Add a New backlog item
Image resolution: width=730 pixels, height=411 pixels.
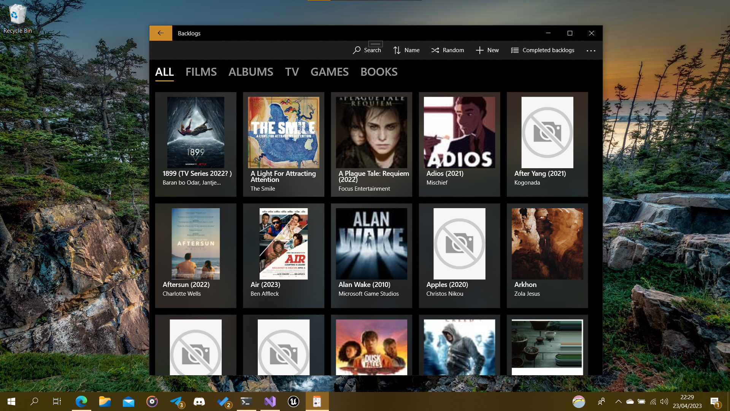coord(487,50)
